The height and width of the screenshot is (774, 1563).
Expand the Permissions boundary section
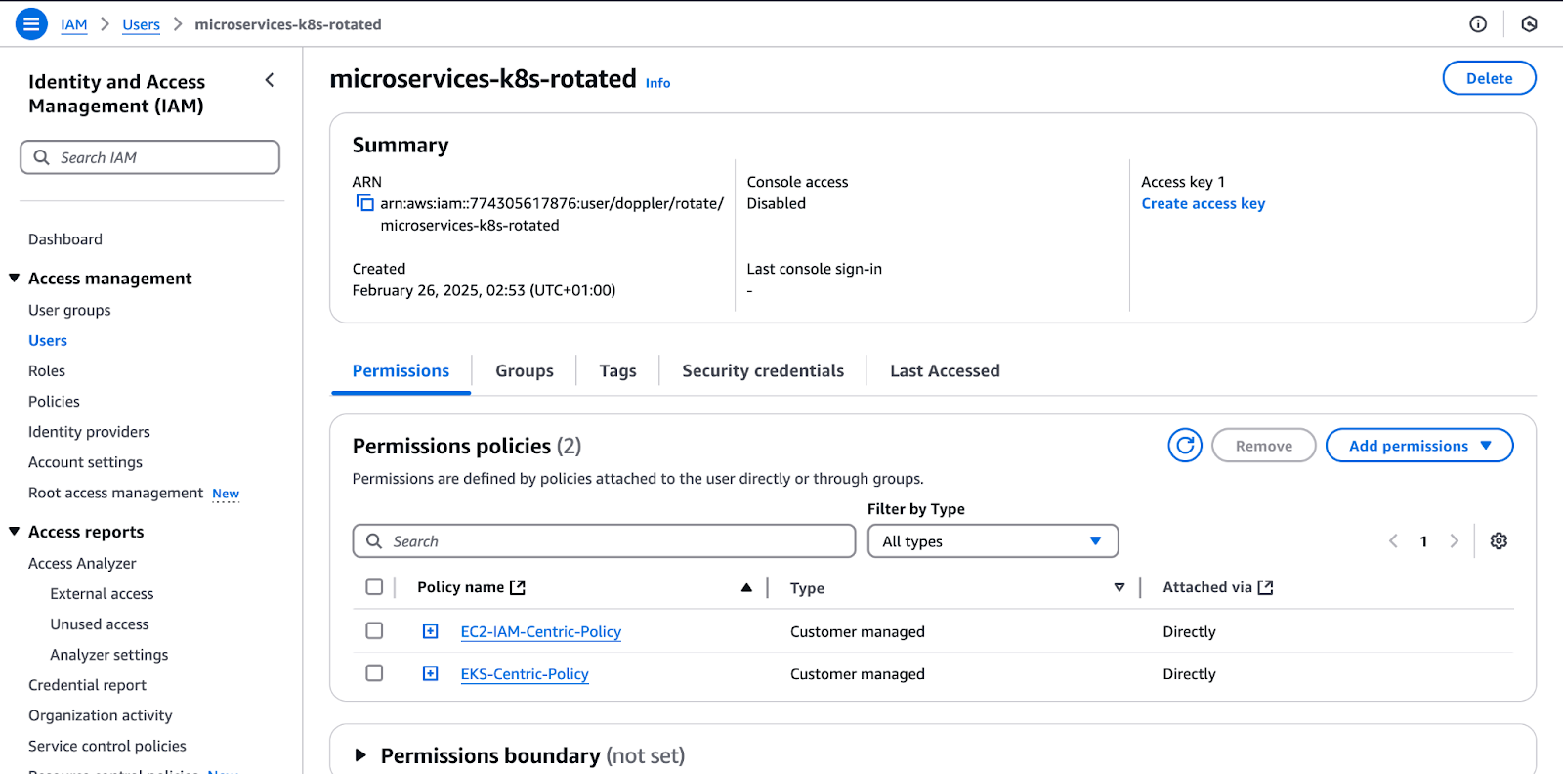(x=360, y=755)
